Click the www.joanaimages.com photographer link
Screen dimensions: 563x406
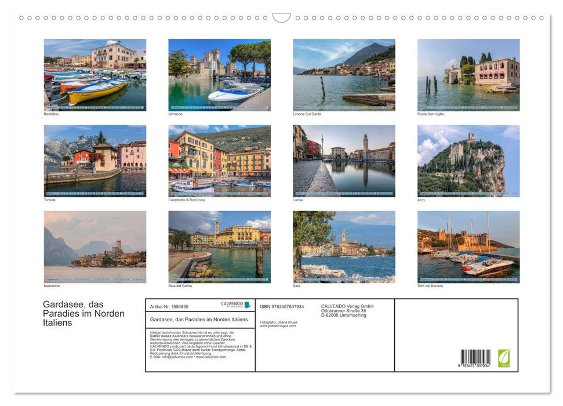pos(277,326)
